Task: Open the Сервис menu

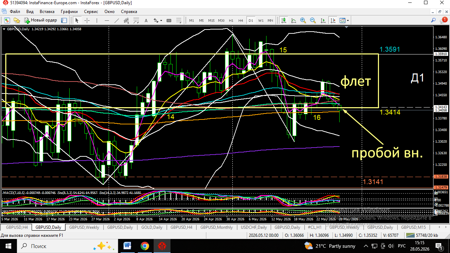Action: point(91,12)
